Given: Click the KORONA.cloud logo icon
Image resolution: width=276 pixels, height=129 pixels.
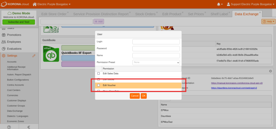Looking at the screenshot, I should pyautogui.click(x=4, y=4).
